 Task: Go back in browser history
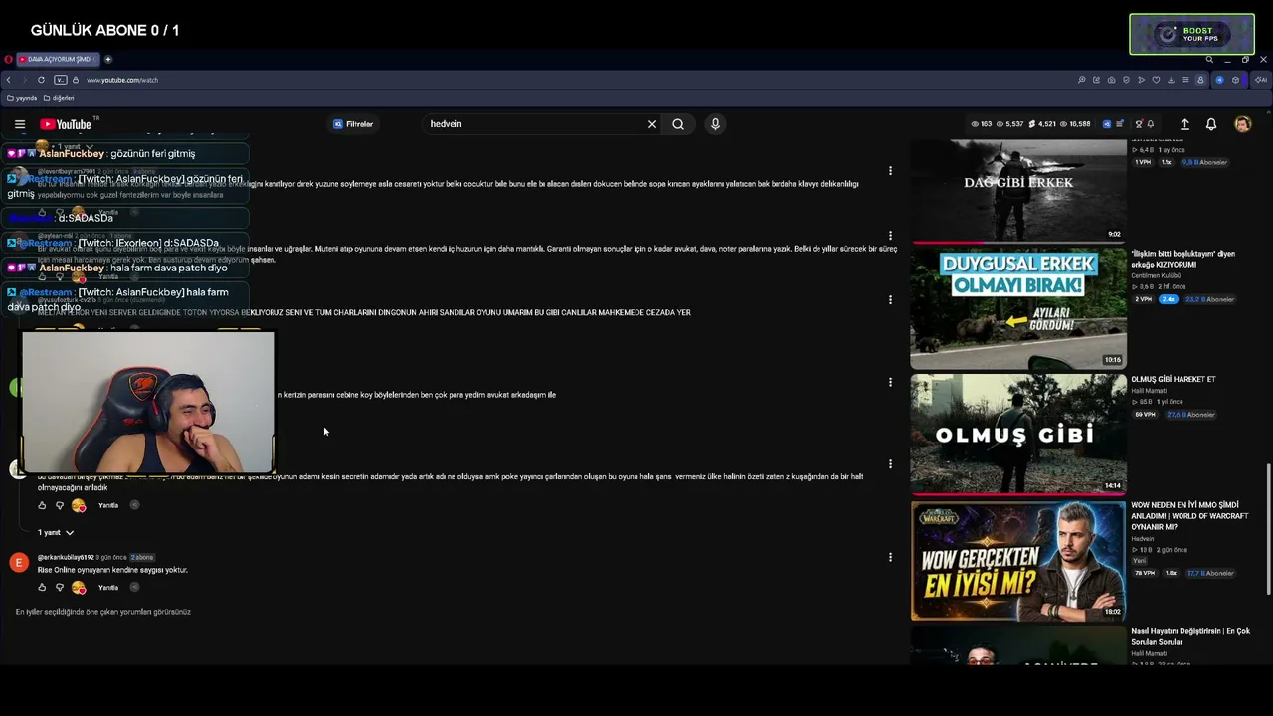pyautogui.click(x=9, y=80)
